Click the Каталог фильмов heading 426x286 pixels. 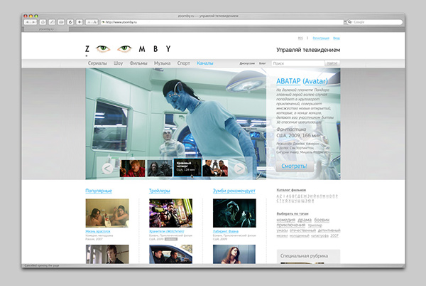[x=291, y=190]
